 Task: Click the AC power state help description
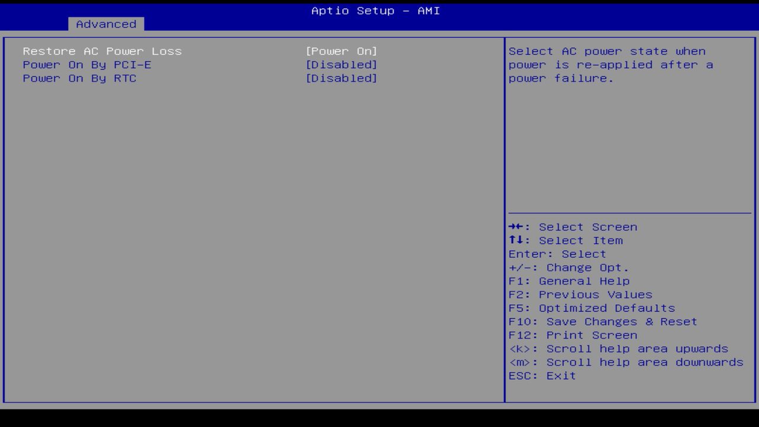point(606,65)
